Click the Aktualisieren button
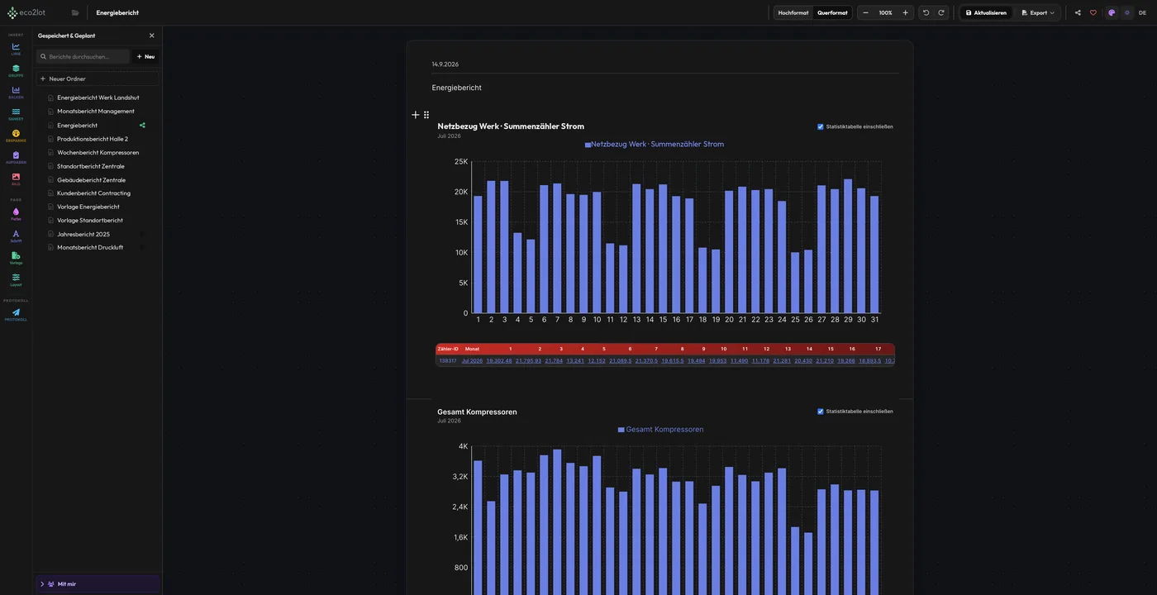This screenshot has width=1157, height=595. coord(986,12)
